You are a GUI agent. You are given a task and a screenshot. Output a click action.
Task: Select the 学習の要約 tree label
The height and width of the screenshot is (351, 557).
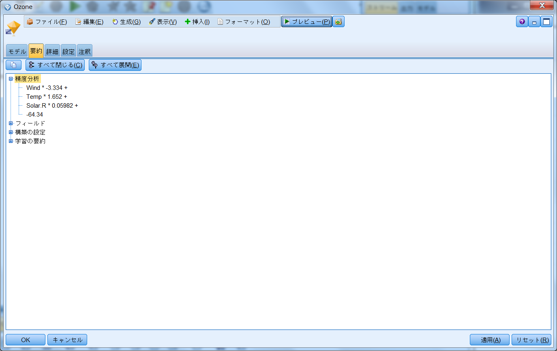point(30,141)
